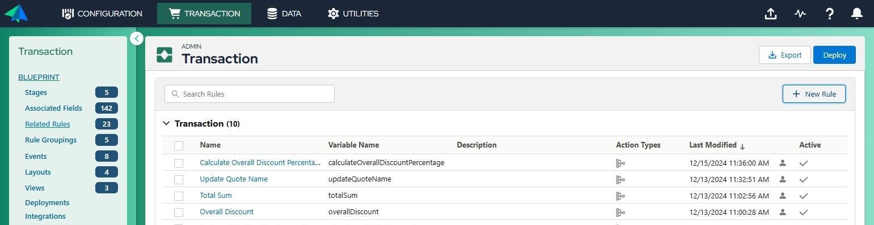Click the upload icon in top bar
This screenshot has height=225, width=874.
click(770, 14)
